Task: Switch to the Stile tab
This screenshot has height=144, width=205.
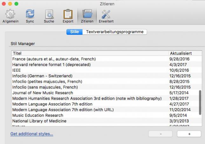Action: tap(74, 32)
